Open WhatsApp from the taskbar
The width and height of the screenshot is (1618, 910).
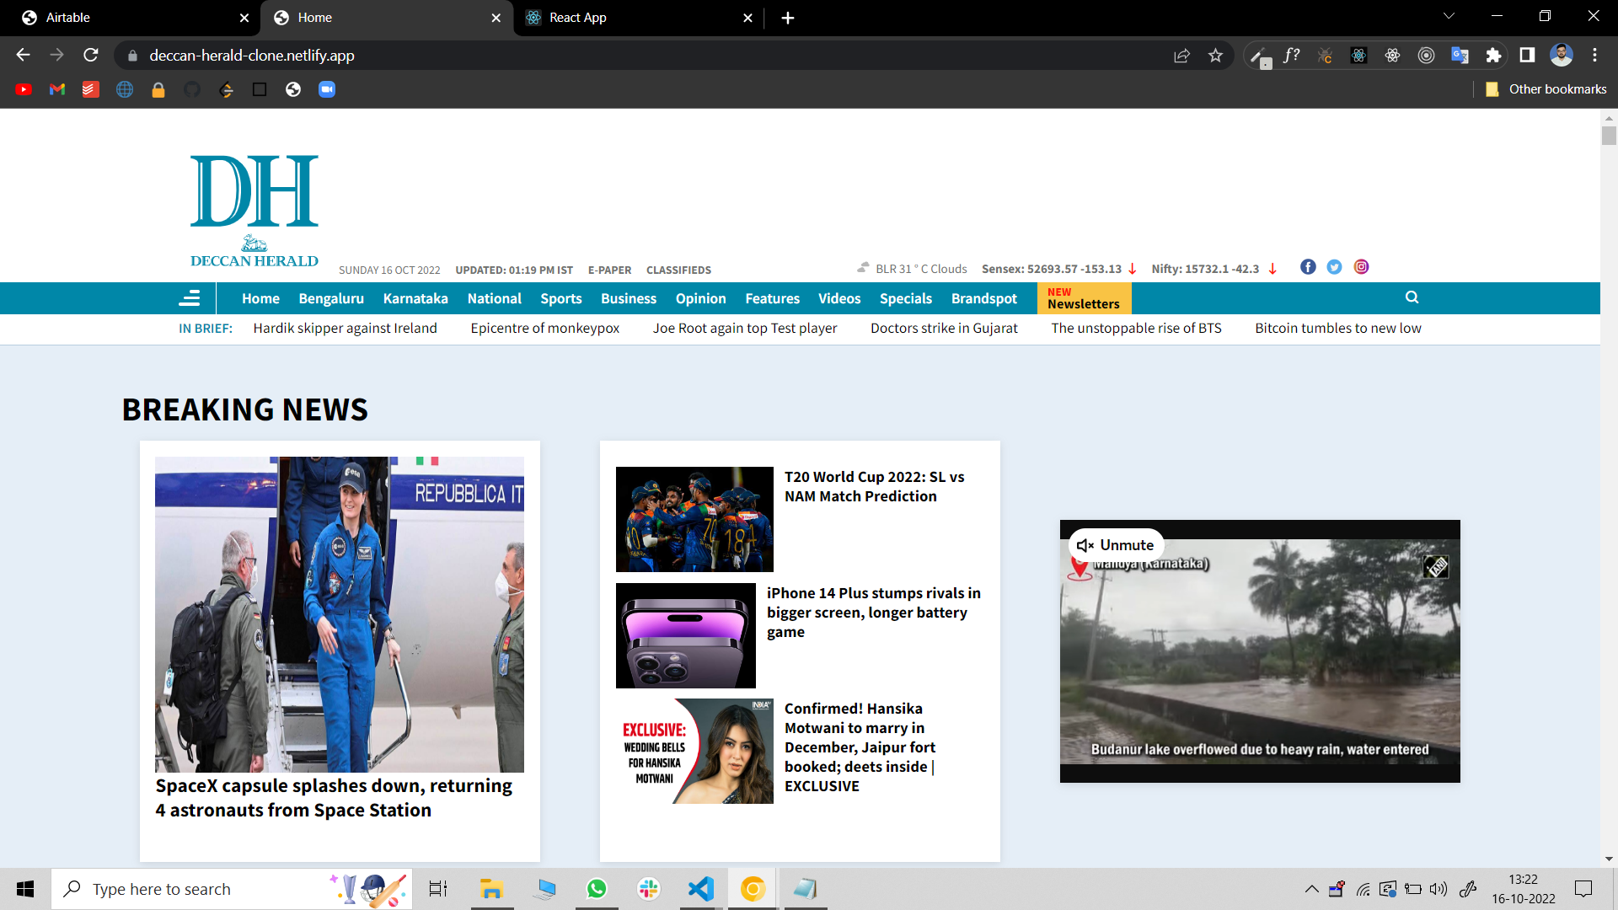click(x=597, y=888)
